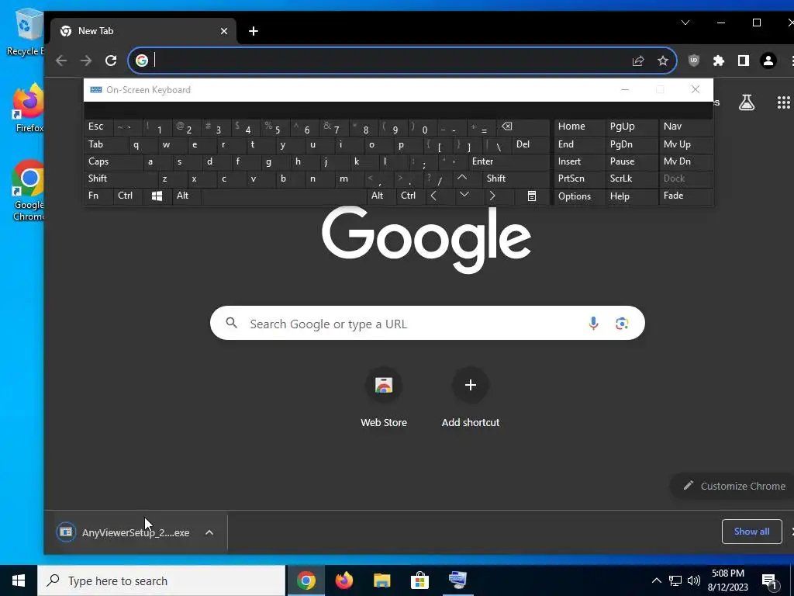Open a new tab with plus button

point(254,31)
